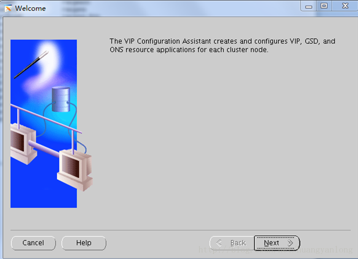Click the watermark URL text near Next

coord(275,250)
